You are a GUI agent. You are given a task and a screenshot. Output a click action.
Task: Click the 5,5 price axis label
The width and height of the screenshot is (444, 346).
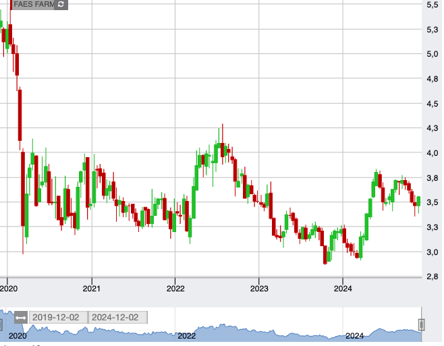click(x=433, y=5)
